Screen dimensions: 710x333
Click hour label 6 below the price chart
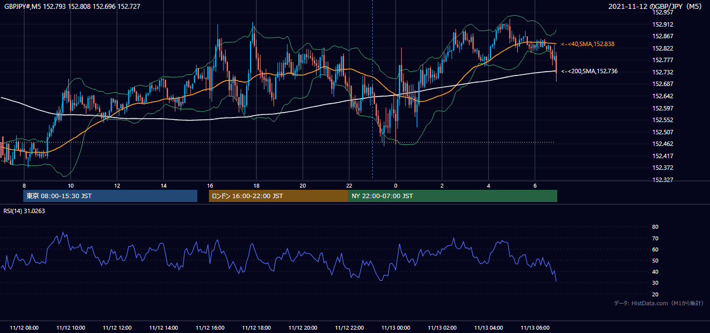[535, 185]
